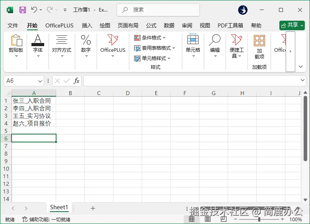
Task: Switch to the 插入 tab
Action: click(x=87, y=25)
